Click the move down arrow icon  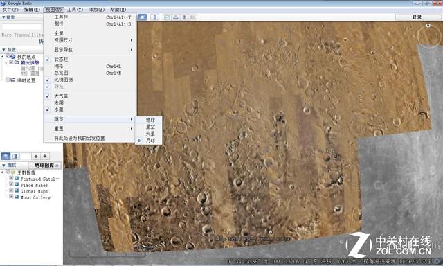pyautogui.click(x=45, y=157)
